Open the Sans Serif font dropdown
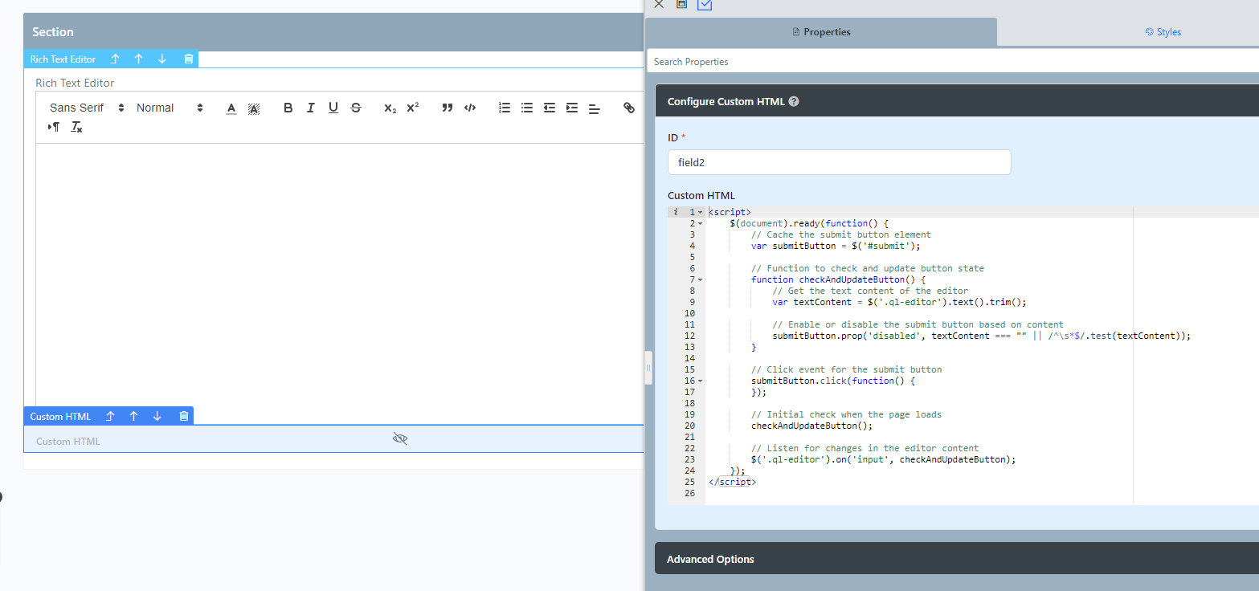Screen dimensions: 1259x591 87,108
